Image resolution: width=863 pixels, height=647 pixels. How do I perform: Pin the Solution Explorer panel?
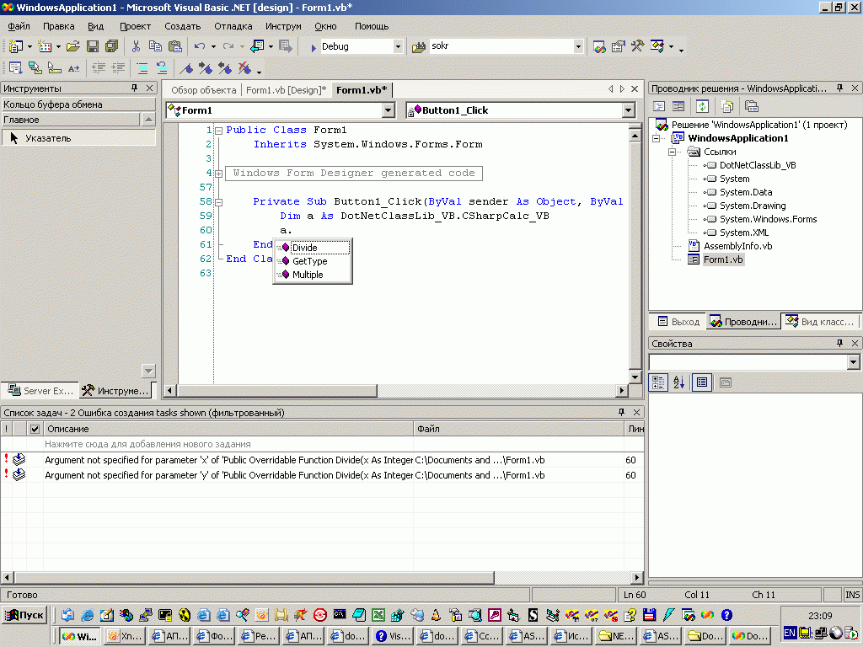click(839, 88)
